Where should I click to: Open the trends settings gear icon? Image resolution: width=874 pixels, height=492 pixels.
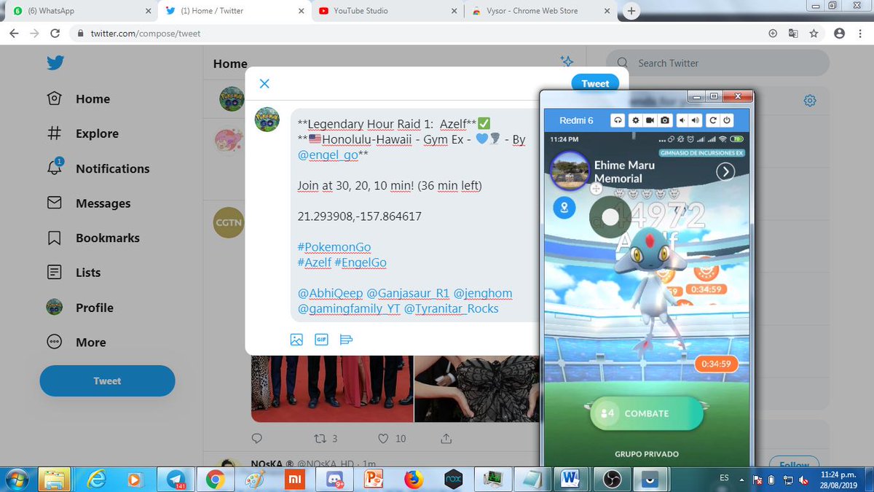pos(810,101)
